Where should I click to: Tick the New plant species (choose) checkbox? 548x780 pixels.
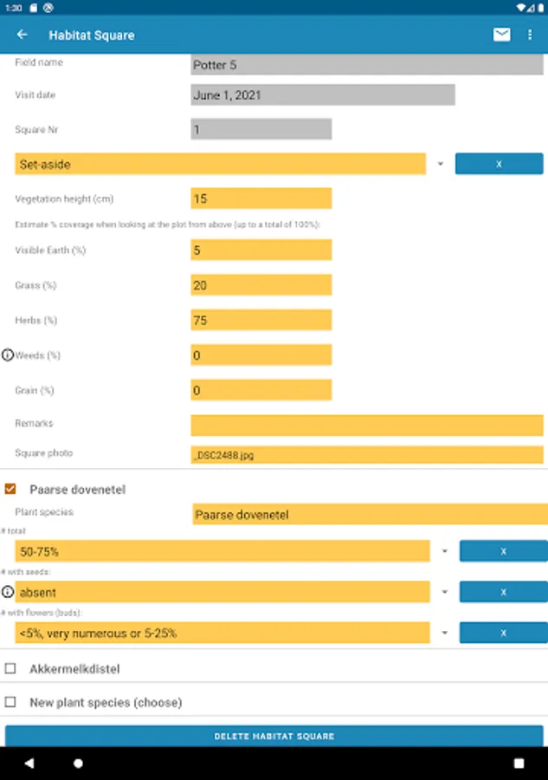10,703
